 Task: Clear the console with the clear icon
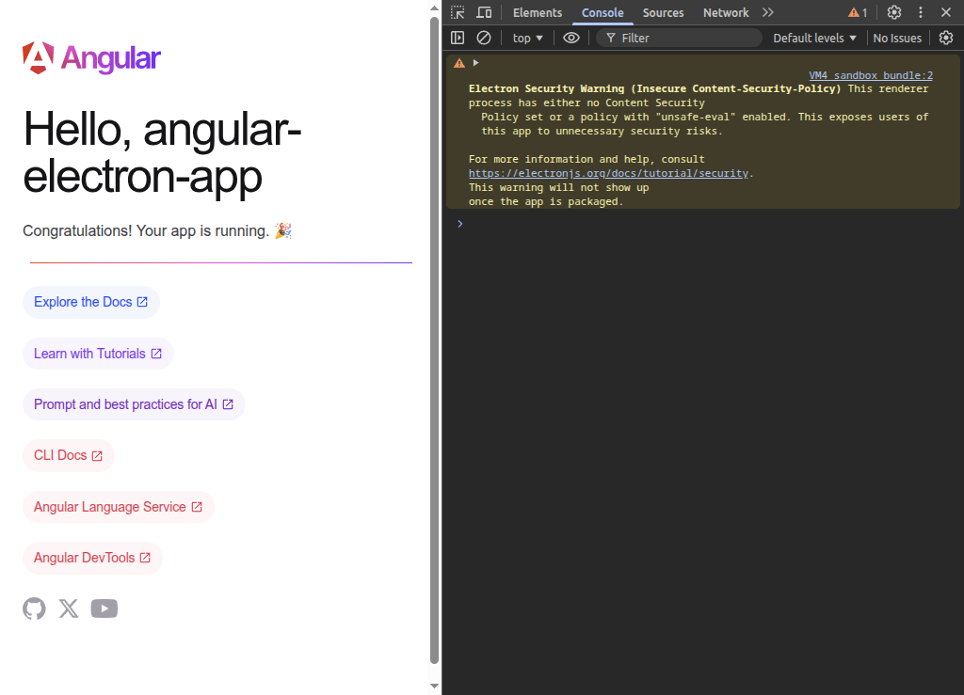484,38
